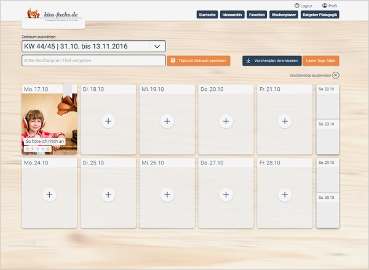
Task: Select the Sa. 22.10 weekend slot
Action: (328, 102)
